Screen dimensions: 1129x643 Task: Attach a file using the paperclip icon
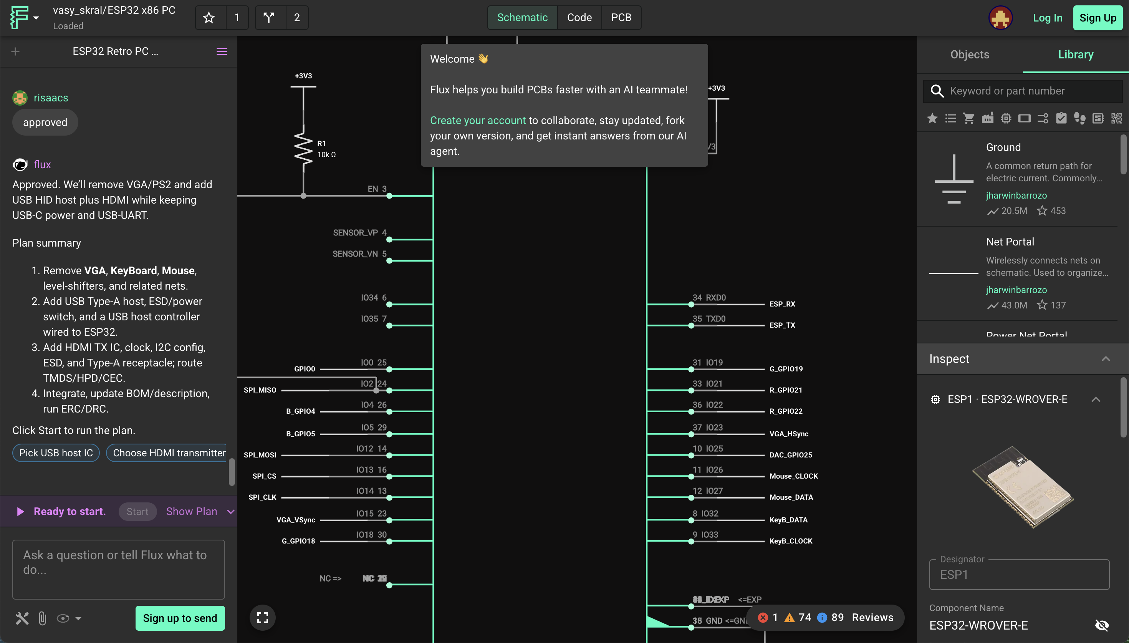coord(42,618)
